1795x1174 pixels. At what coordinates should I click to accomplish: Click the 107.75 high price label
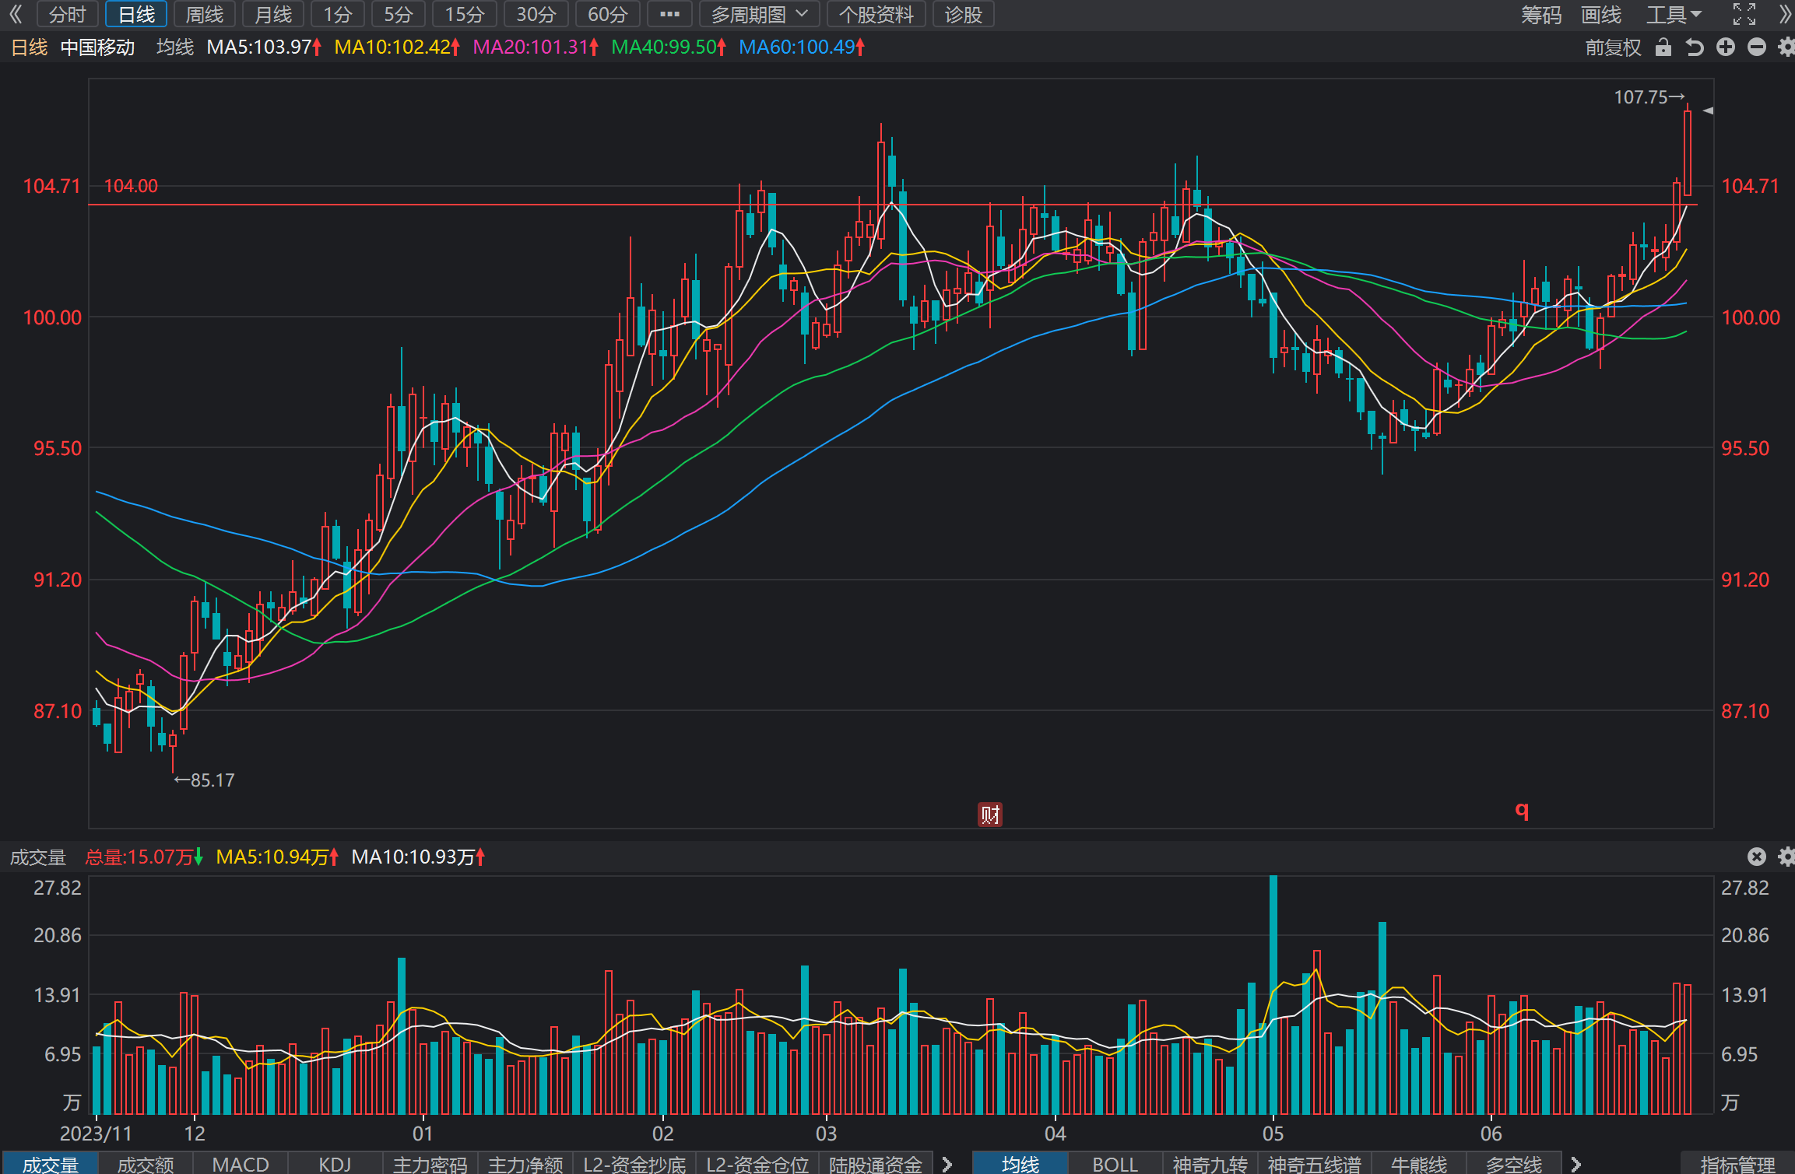point(1649,97)
